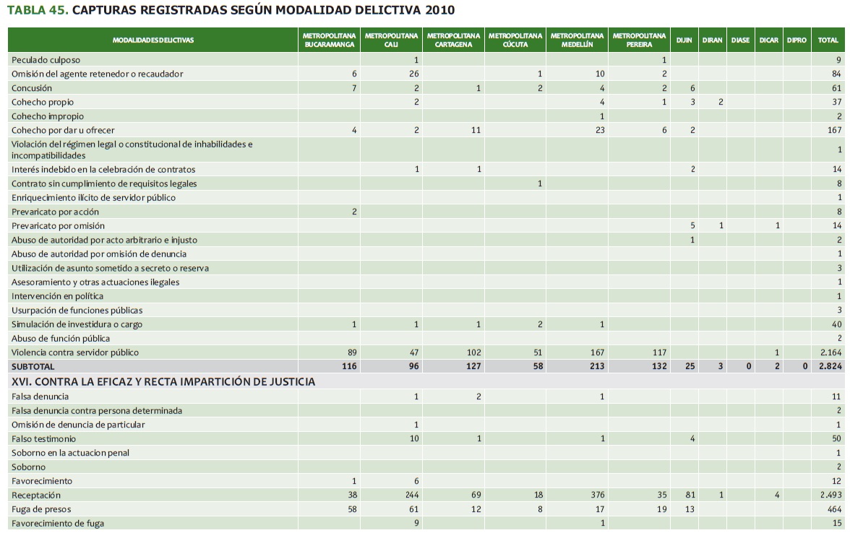Select the 'Metropolitana Pereira' column header
Viewport: 850px width, 533px height.
click(x=639, y=40)
